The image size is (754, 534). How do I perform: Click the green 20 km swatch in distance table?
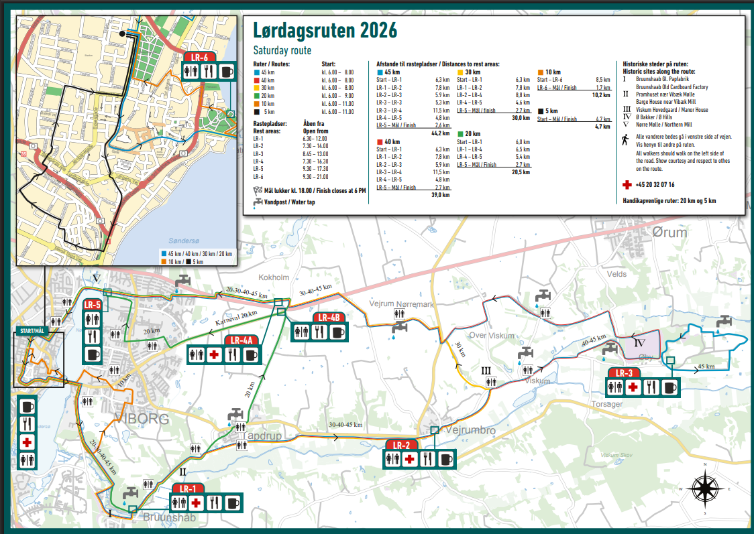click(x=460, y=134)
